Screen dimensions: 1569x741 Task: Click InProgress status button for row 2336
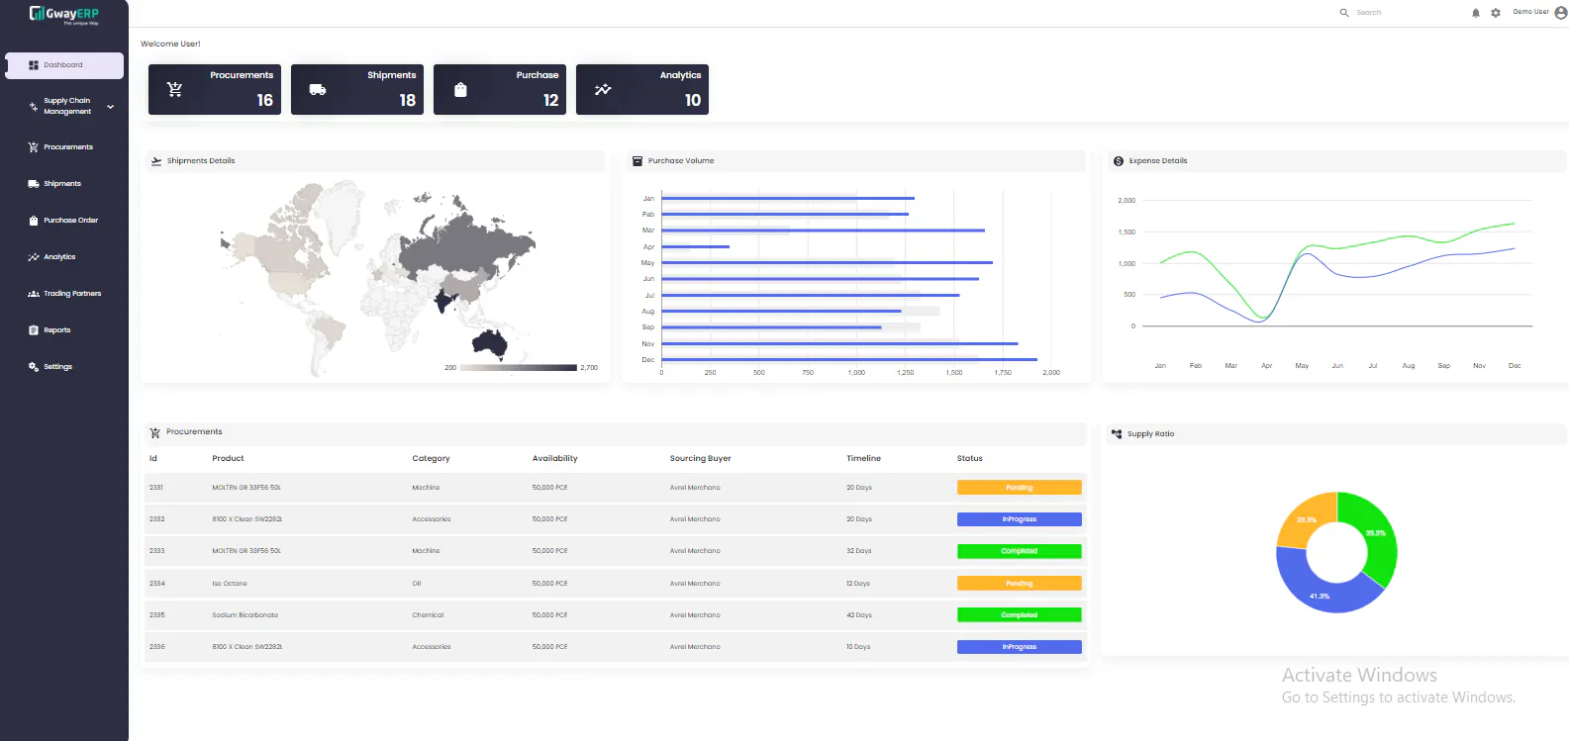click(x=1019, y=647)
